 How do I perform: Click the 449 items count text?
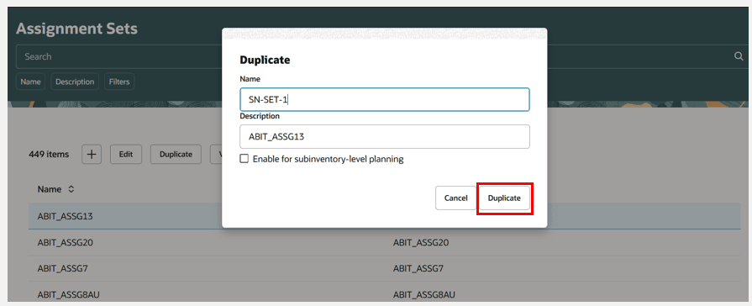(x=49, y=155)
